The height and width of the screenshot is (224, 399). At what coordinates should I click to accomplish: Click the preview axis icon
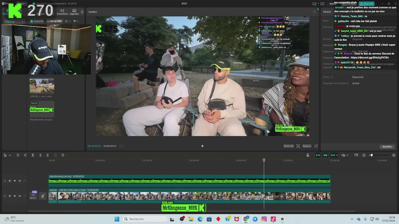pos(343,155)
